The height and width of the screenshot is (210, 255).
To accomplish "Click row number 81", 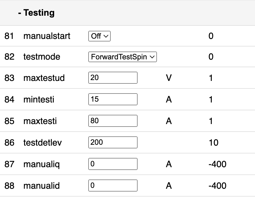I will coord(9,36).
